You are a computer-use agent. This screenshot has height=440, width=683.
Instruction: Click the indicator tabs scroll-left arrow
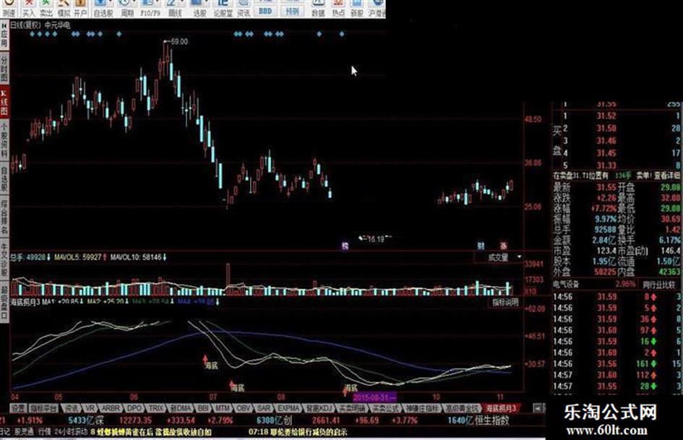pyautogui.click(x=538, y=409)
